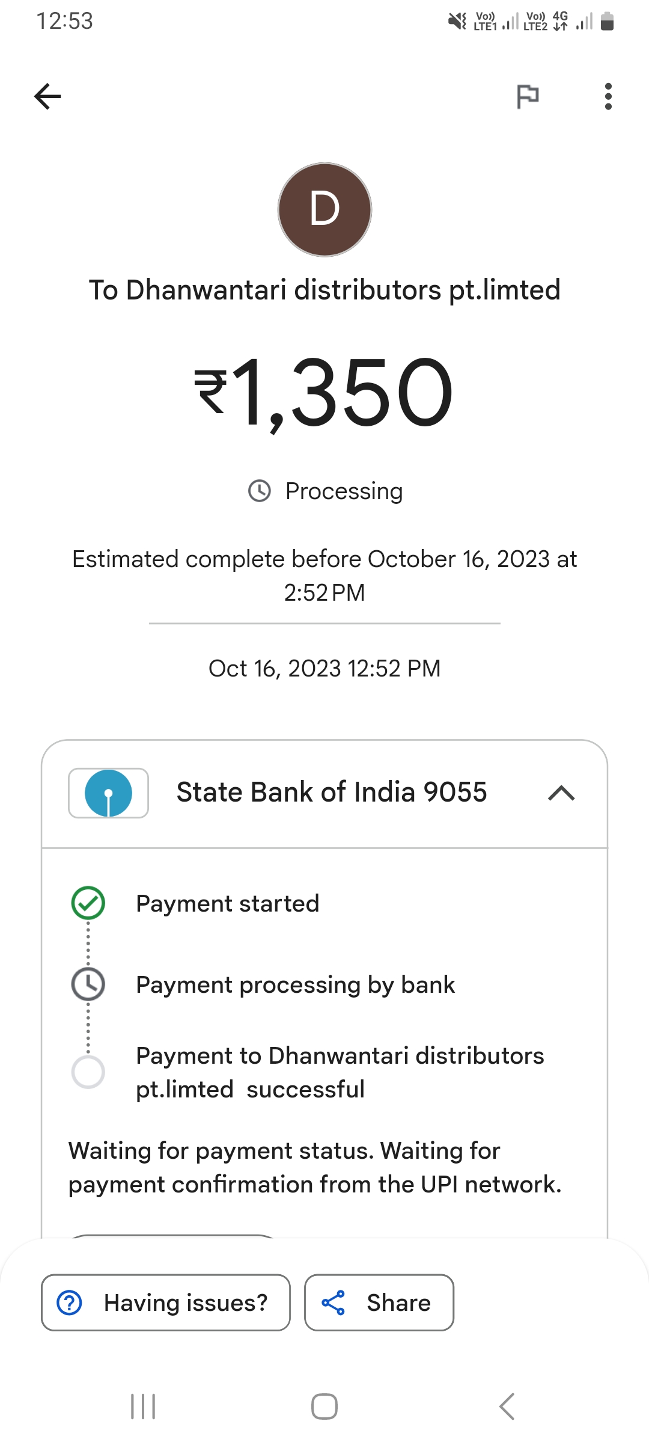Tap the brown D recipient avatar
649x1448 pixels.
tap(324, 210)
